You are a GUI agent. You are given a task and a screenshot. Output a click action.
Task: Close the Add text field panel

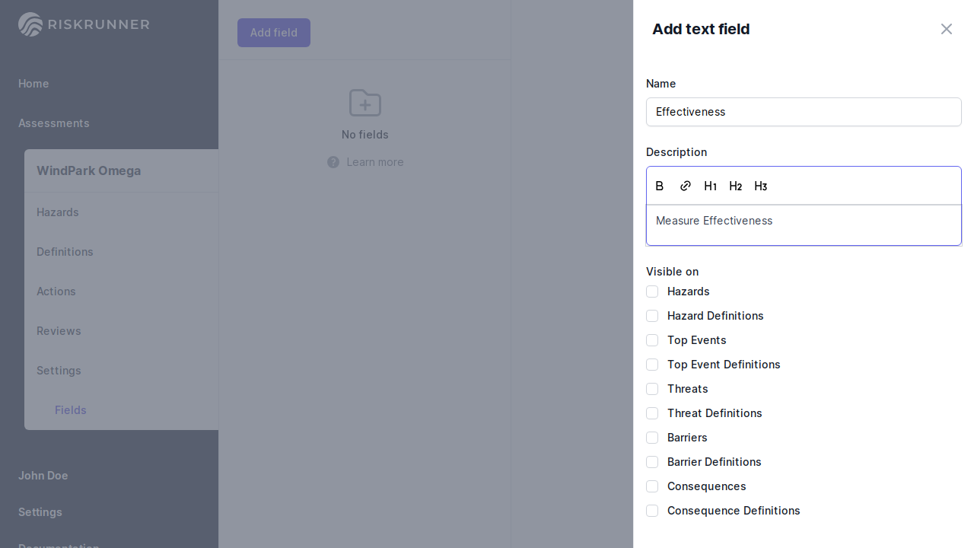pyautogui.click(x=946, y=29)
